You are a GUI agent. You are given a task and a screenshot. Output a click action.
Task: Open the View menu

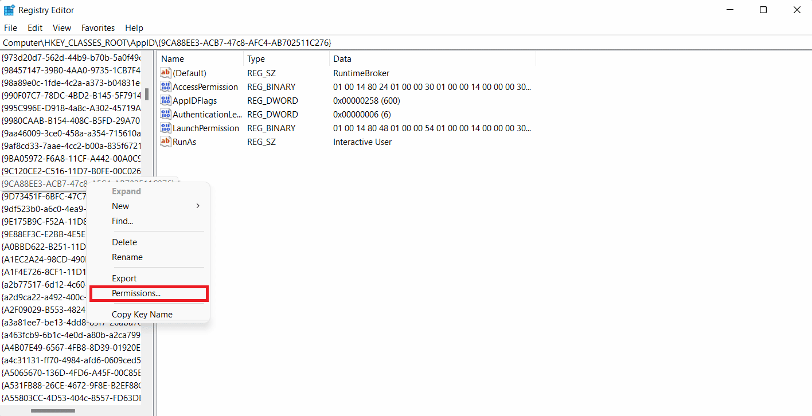click(x=62, y=28)
